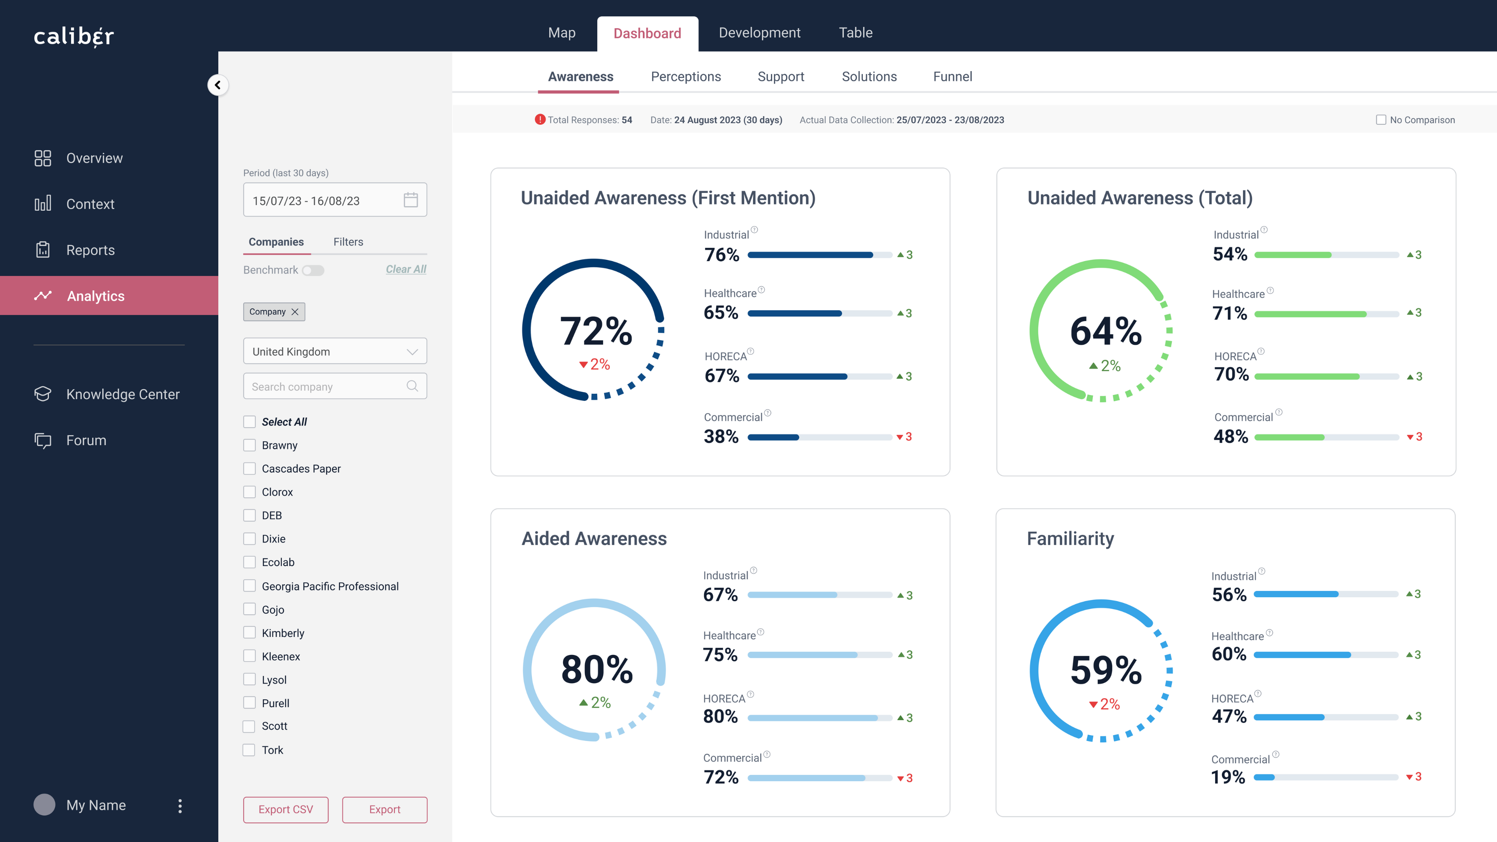This screenshot has height=842, width=1497.
Task: Click the Forum speech-bubble icon
Action: (43, 440)
